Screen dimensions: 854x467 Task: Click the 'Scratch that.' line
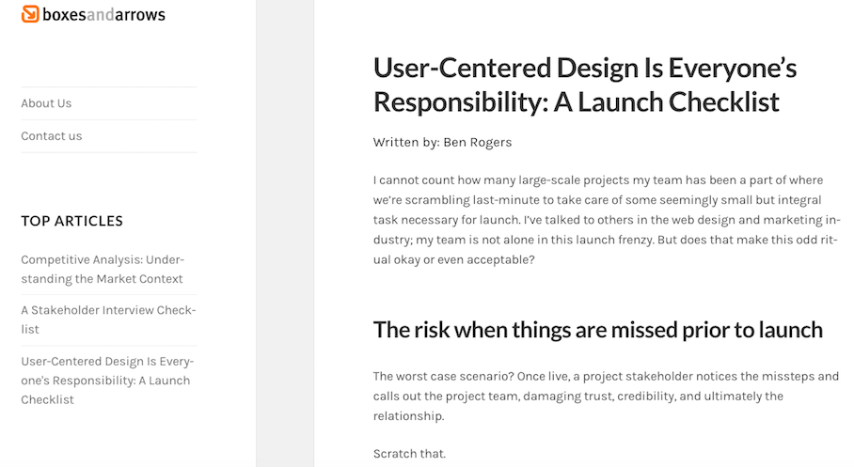point(409,454)
